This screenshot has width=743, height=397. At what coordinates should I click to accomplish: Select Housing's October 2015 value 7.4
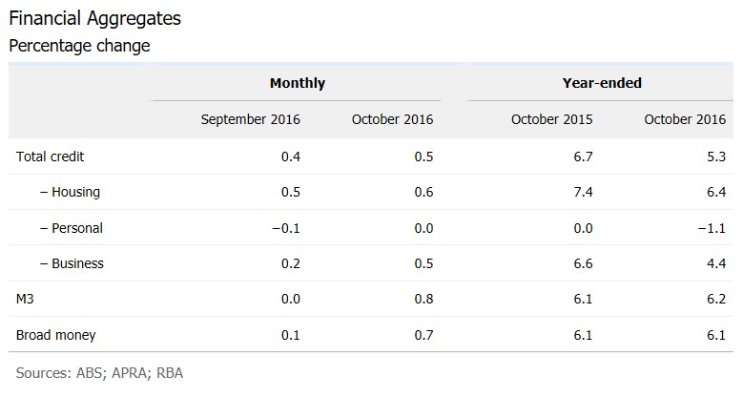[x=582, y=192]
